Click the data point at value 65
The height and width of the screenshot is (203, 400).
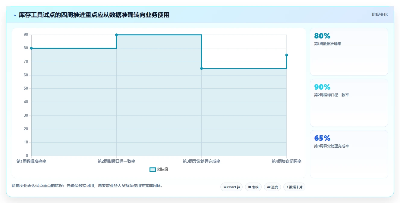pyautogui.click(x=201, y=69)
